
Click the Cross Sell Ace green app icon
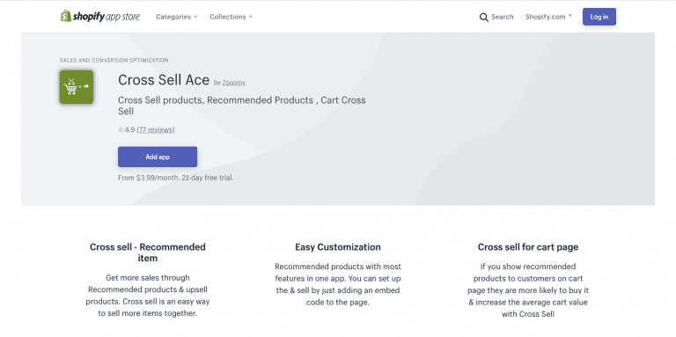pyautogui.click(x=77, y=86)
